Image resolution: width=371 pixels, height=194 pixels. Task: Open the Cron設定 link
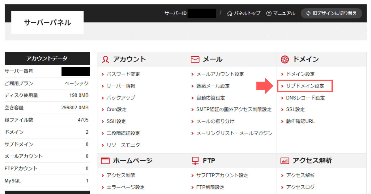click(x=117, y=109)
